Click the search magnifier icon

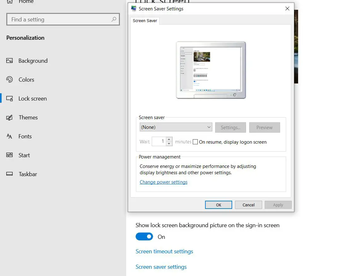point(114,20)
